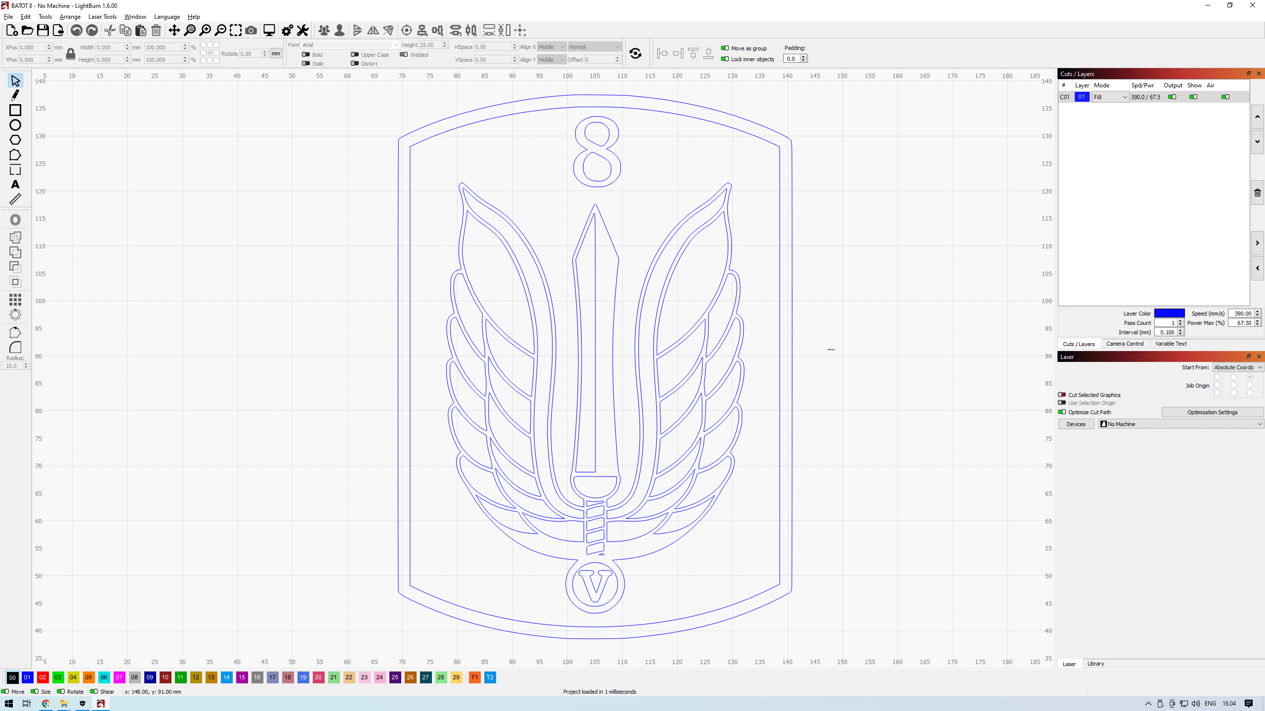Select the Create Text tool
Viewport: 1265px width, 711px height.
pyautogui.click(x=15, y=185)
